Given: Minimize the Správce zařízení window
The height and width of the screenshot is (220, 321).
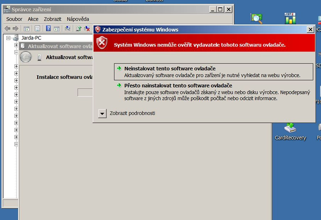Looking at the screenshot, I should click(x=213, y=9).
